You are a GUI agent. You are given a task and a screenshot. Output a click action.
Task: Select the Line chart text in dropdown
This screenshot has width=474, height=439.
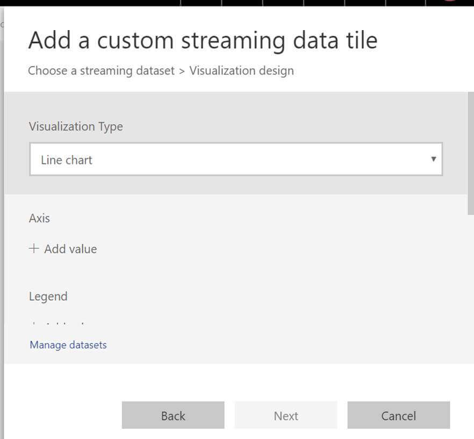point(67,160)
